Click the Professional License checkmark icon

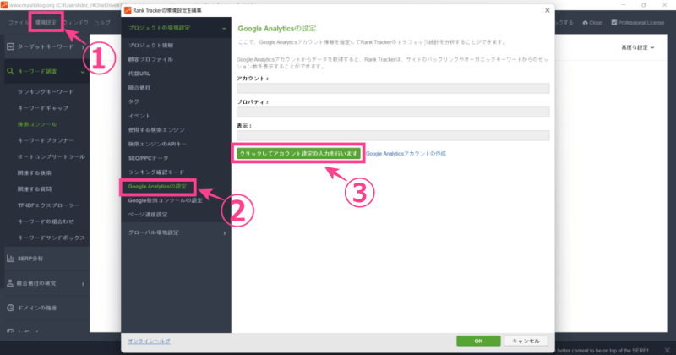(x=614, y=23)
